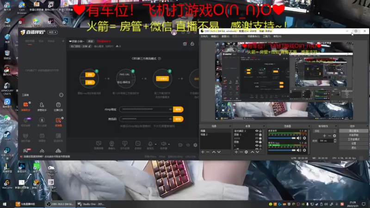This screenshot has height=208, width=370.
Task: Collapse the toolbox with circle minus icon
Action: coord(61,95)
